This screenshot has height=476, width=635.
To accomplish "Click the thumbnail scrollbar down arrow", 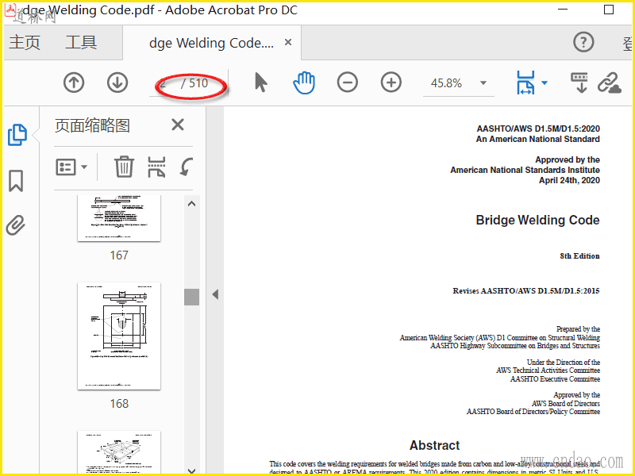I will tap(192, 470).
